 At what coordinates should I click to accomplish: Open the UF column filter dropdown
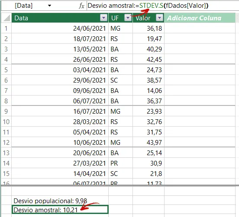tap(128, 18)
